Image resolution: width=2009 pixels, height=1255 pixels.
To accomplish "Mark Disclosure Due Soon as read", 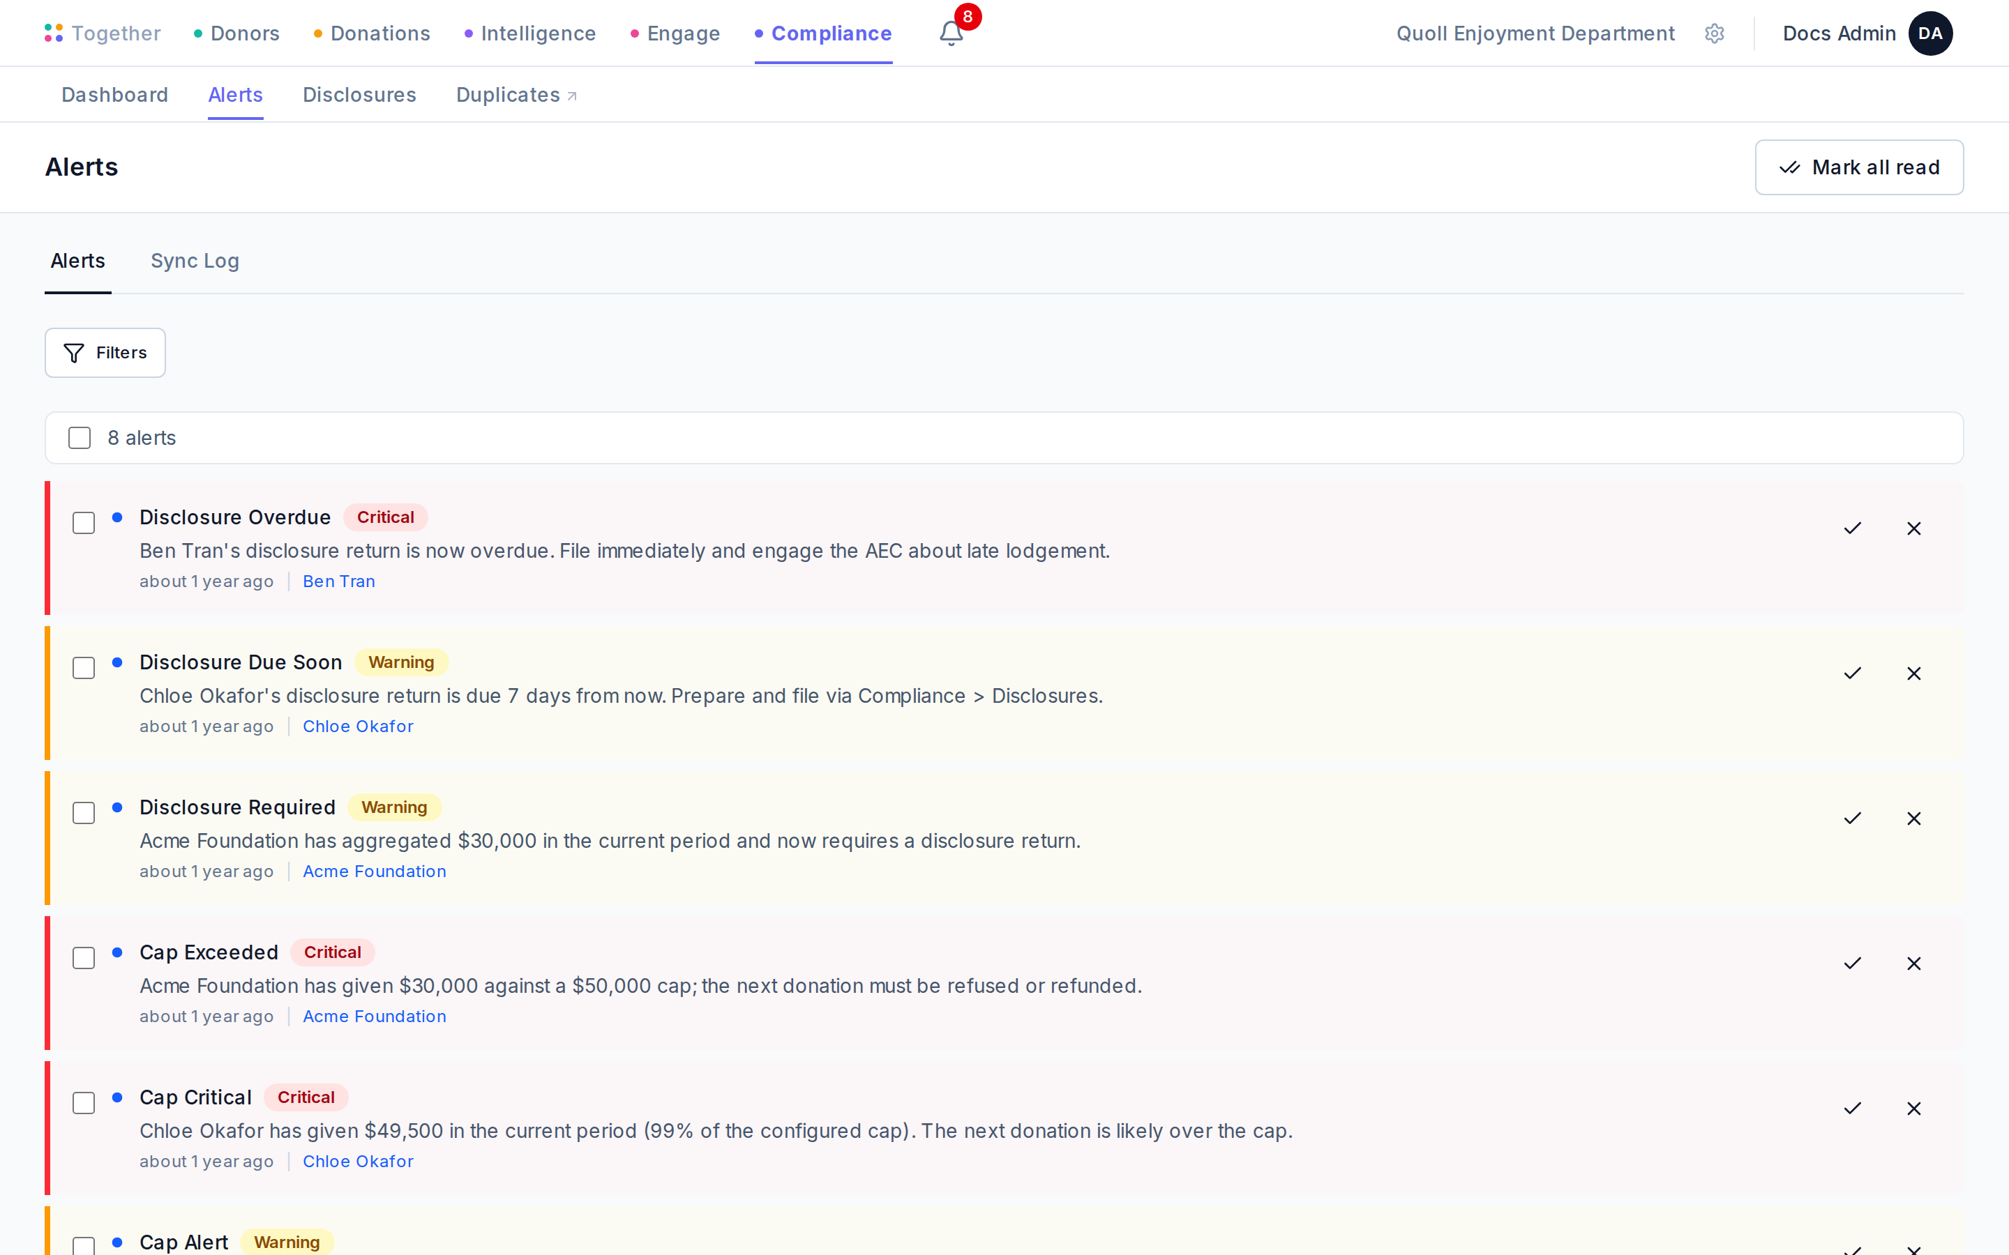I will pos(1852,673).
